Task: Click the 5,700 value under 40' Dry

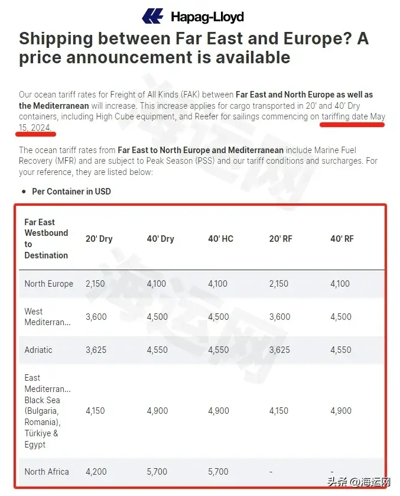Action: pos(157,472)
